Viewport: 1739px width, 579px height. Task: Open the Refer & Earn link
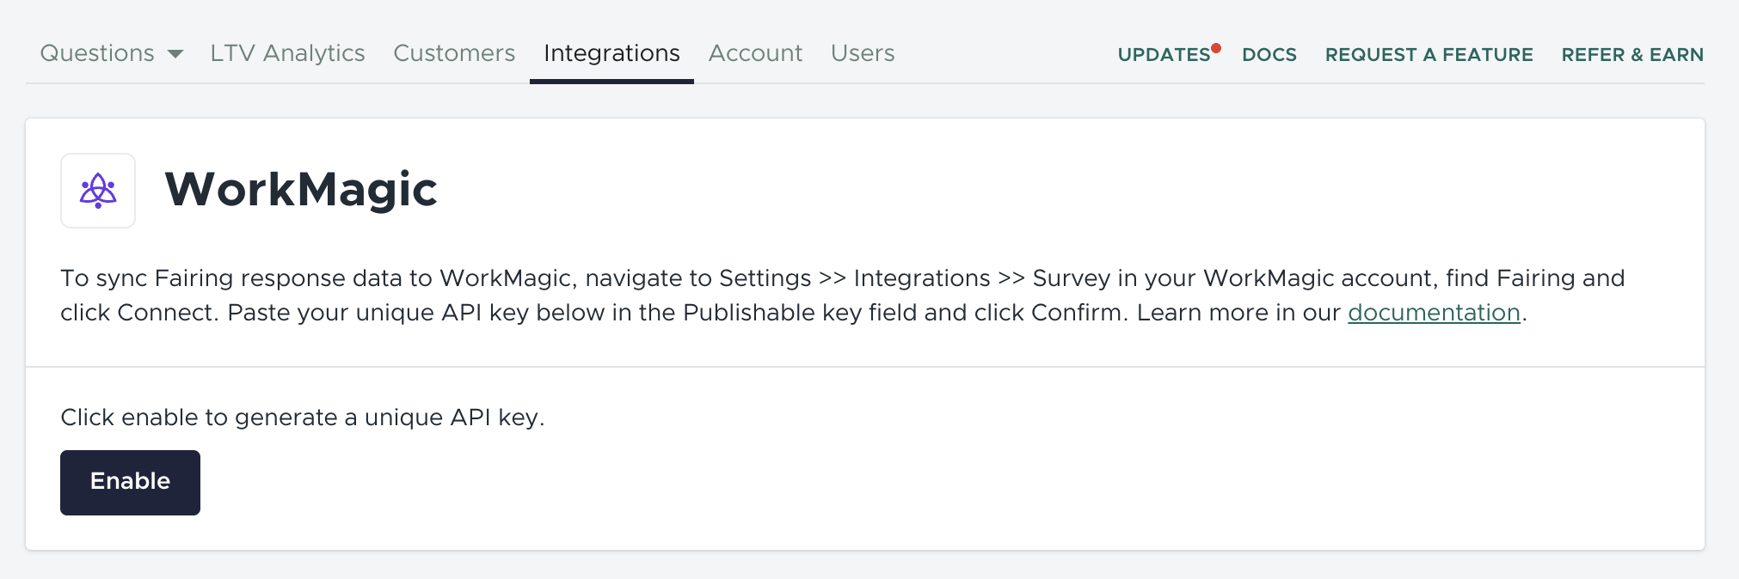(1632, 55)
